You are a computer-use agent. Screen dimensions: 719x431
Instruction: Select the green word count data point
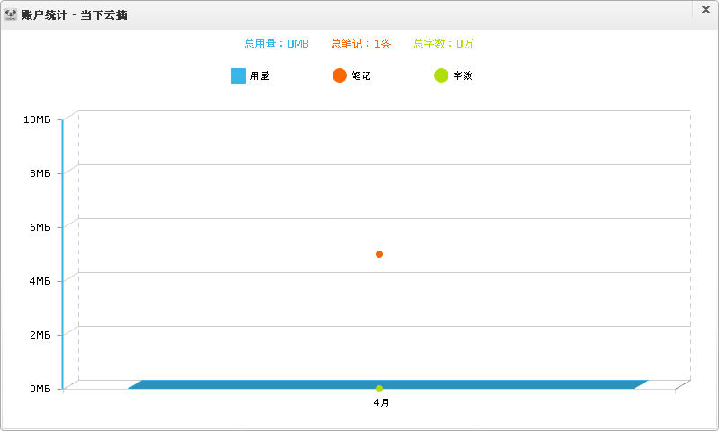(x=379, y=388)
